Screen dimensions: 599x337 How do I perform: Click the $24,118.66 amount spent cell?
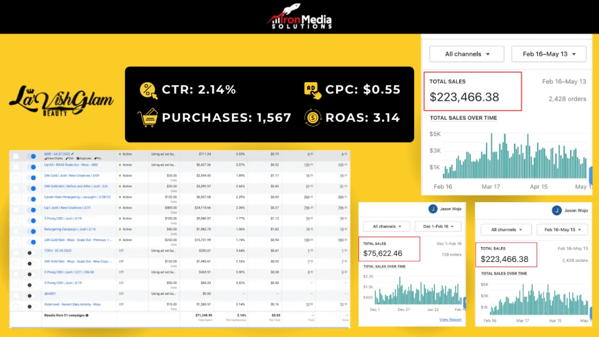[x=202, y=208]
